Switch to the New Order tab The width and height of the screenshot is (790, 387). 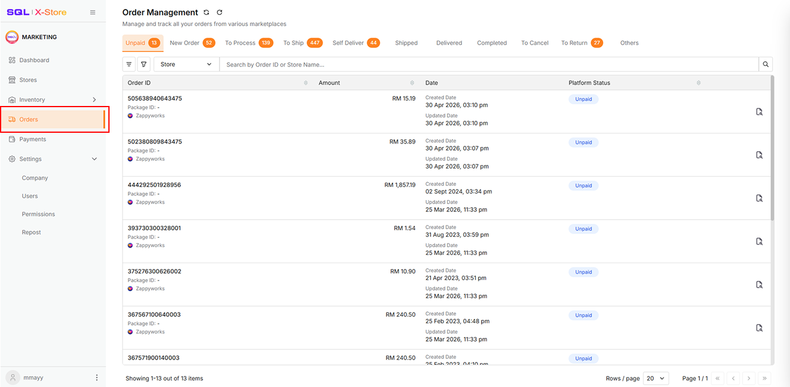click(x=192, y=43)
